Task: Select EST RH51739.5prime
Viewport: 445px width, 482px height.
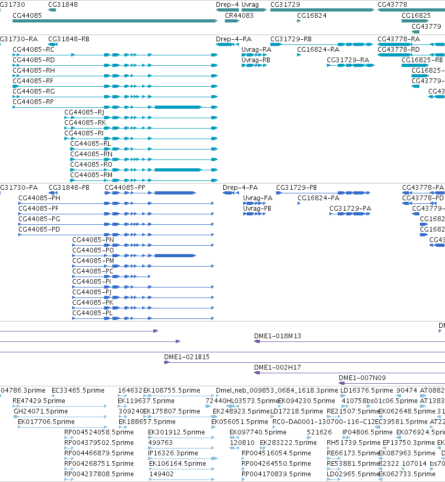Action: point(353,443)
